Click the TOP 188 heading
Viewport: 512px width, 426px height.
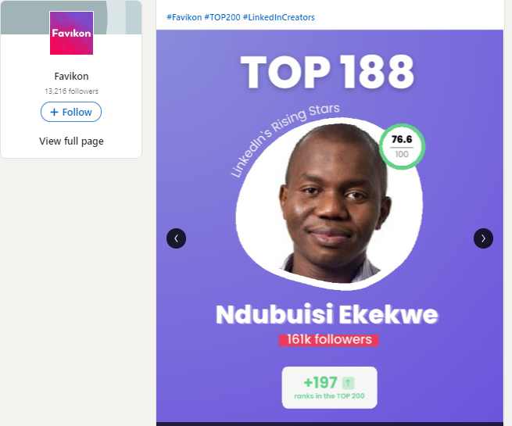coord(328,72)
